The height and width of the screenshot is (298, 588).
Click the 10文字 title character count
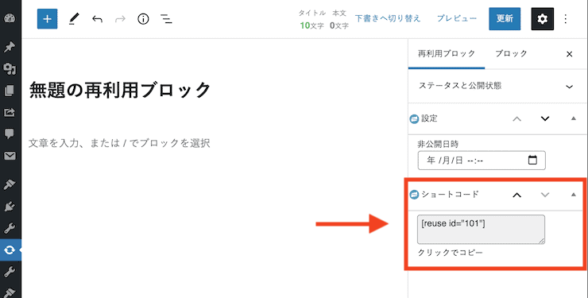click(x=311, y=25)
